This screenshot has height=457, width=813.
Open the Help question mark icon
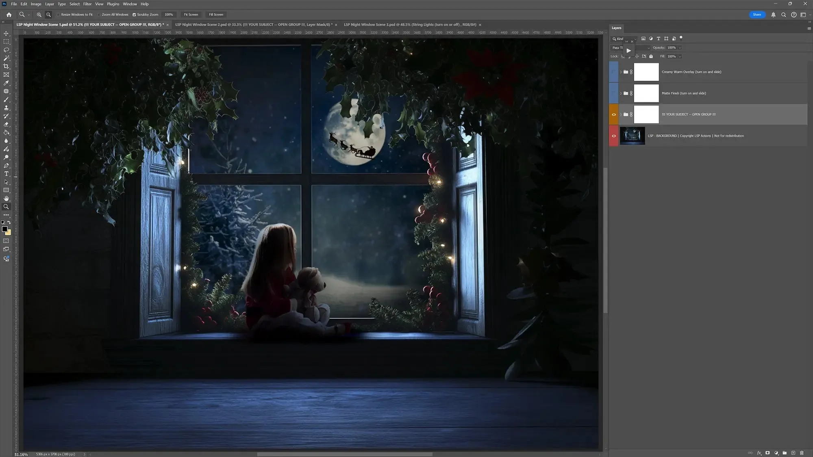[793, 15]
